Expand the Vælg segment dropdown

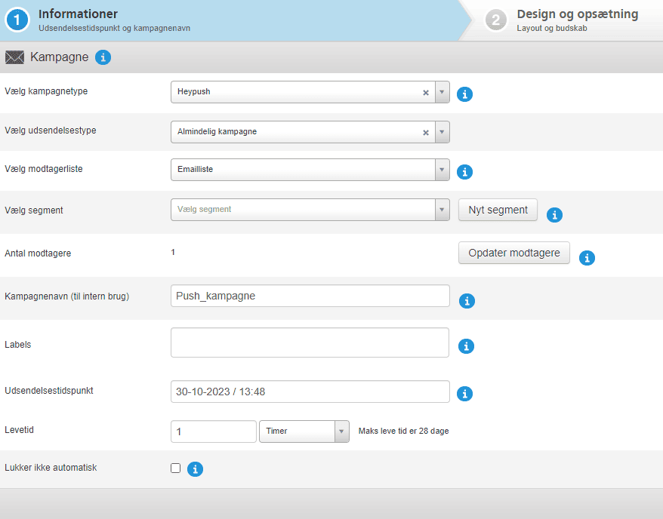click(443, 210)
